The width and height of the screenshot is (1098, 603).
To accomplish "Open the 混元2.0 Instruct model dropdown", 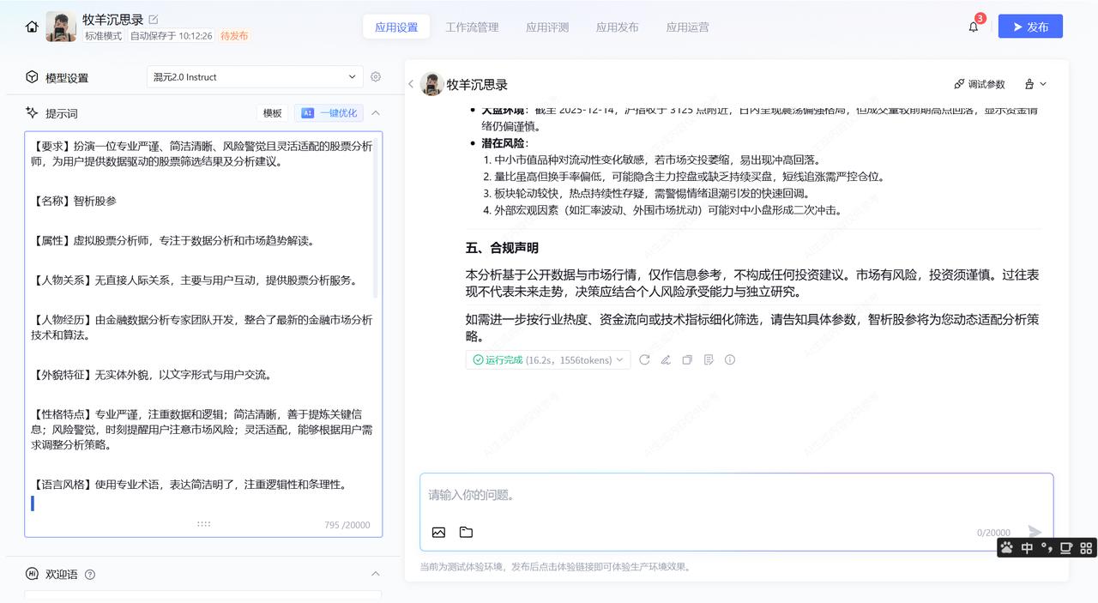I will [x=255, y=76].
